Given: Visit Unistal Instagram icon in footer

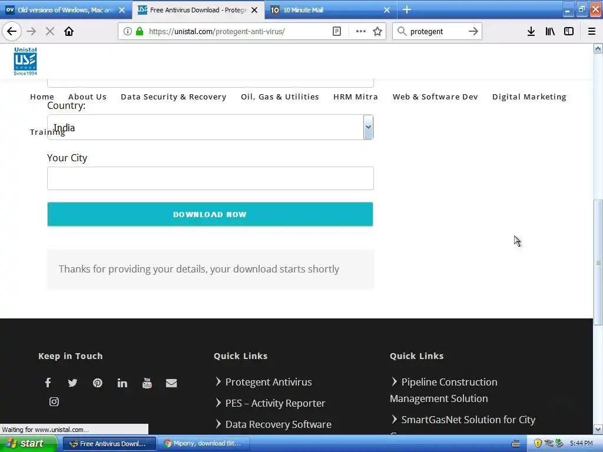Looking at the screenshot, I should tap(54, 401).
